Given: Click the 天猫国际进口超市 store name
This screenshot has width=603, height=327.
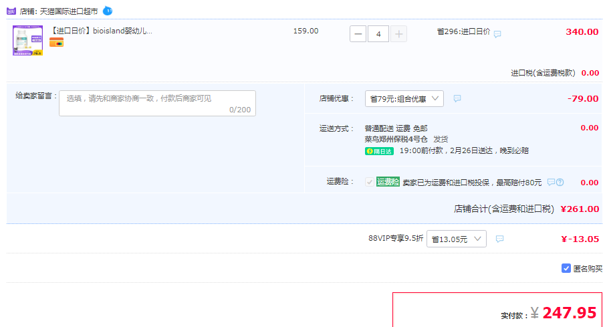Looking at the screenshot, I should click(x=69, y=11).
